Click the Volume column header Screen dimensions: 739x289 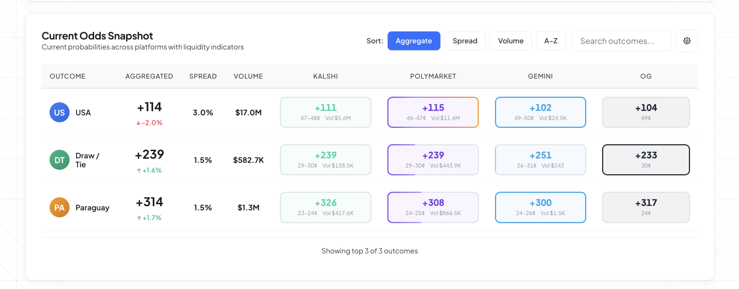[248, 76]
